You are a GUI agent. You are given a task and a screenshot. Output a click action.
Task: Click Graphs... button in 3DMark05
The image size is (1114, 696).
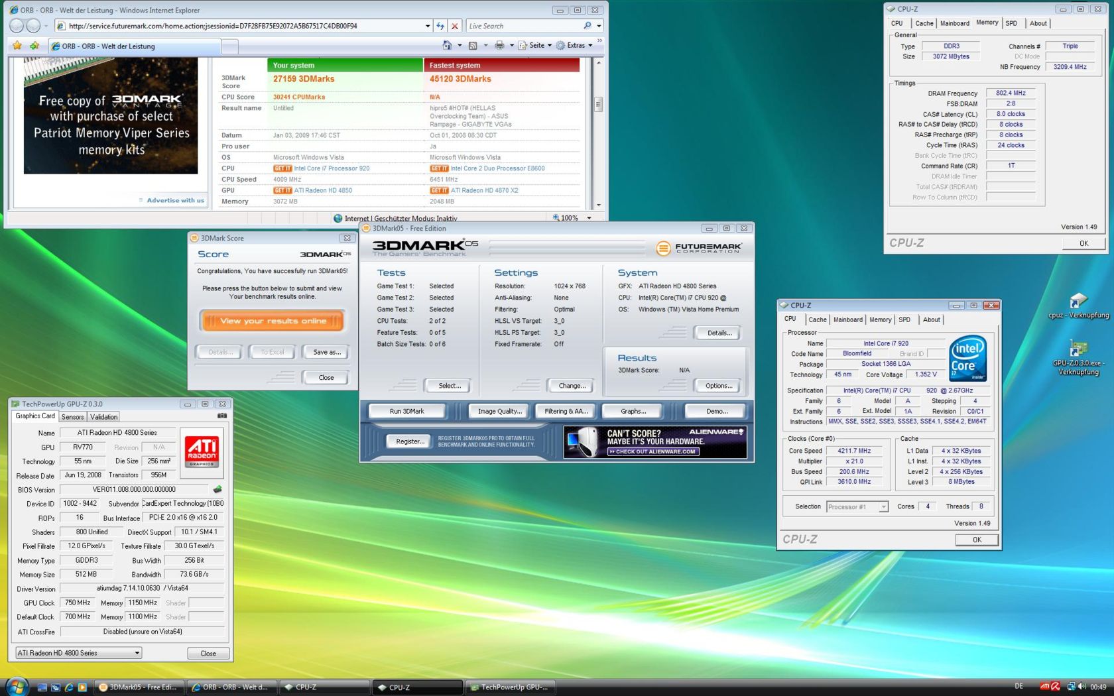click(633, 411)
